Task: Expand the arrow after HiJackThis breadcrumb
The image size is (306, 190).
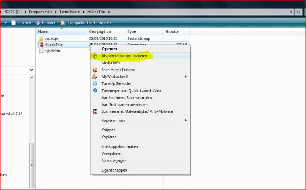Action: tap(109, 12)
